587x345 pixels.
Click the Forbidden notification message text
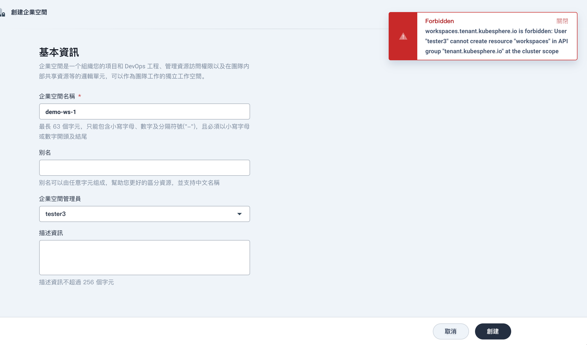click(496, 41)
